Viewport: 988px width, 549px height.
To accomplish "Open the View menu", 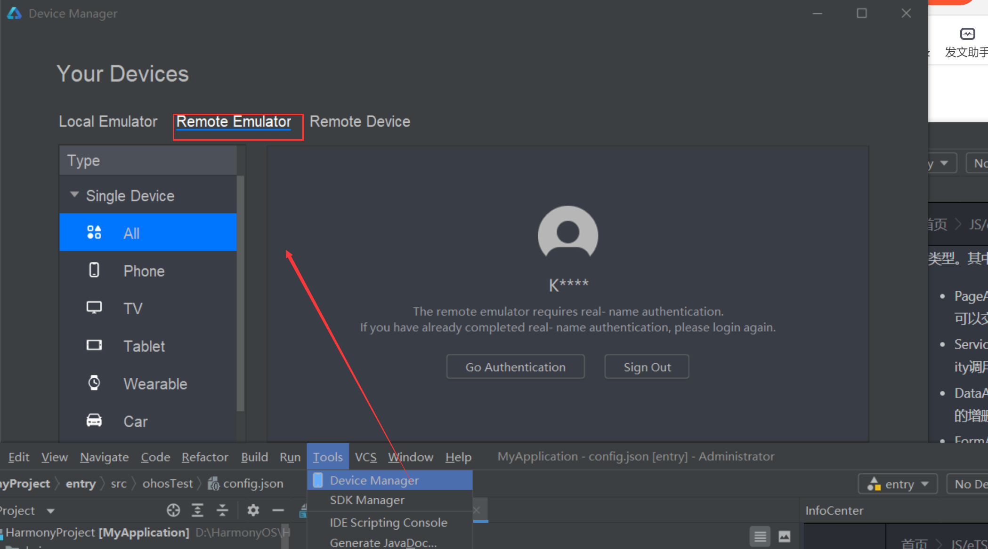I will click(x=55, y=457).
